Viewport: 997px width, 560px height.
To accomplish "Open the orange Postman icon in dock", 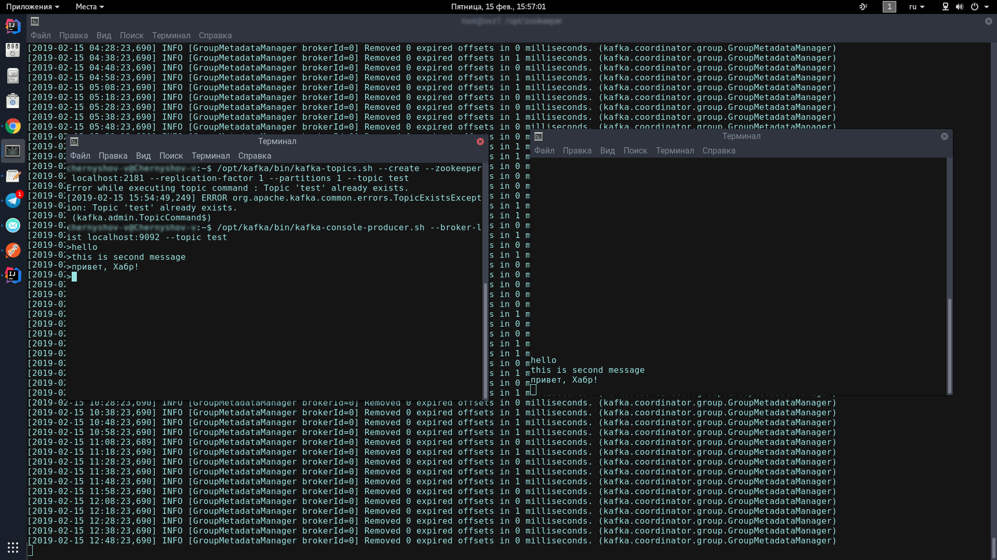I will point(13,250).
